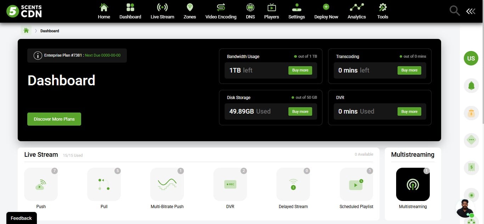The image size is (484, 224).
Task: Open the Scheduled Playlist tile
Action: tap(356, 184)
